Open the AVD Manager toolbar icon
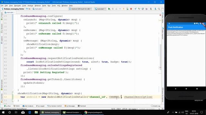The height and width of the screenshot is (115, 206). 151,9
